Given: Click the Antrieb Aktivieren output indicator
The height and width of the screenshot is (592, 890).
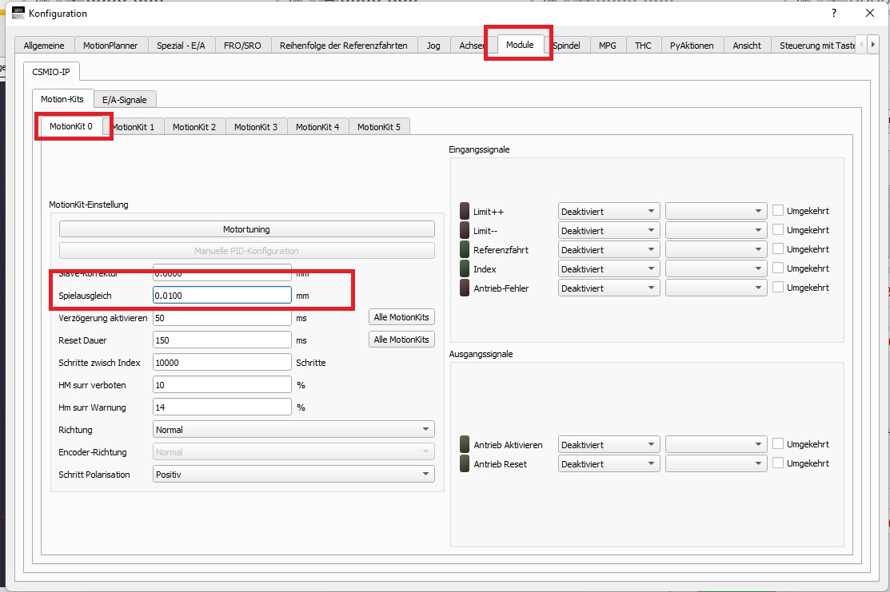Looking at the screenshot, I should [x=465, y=445].
